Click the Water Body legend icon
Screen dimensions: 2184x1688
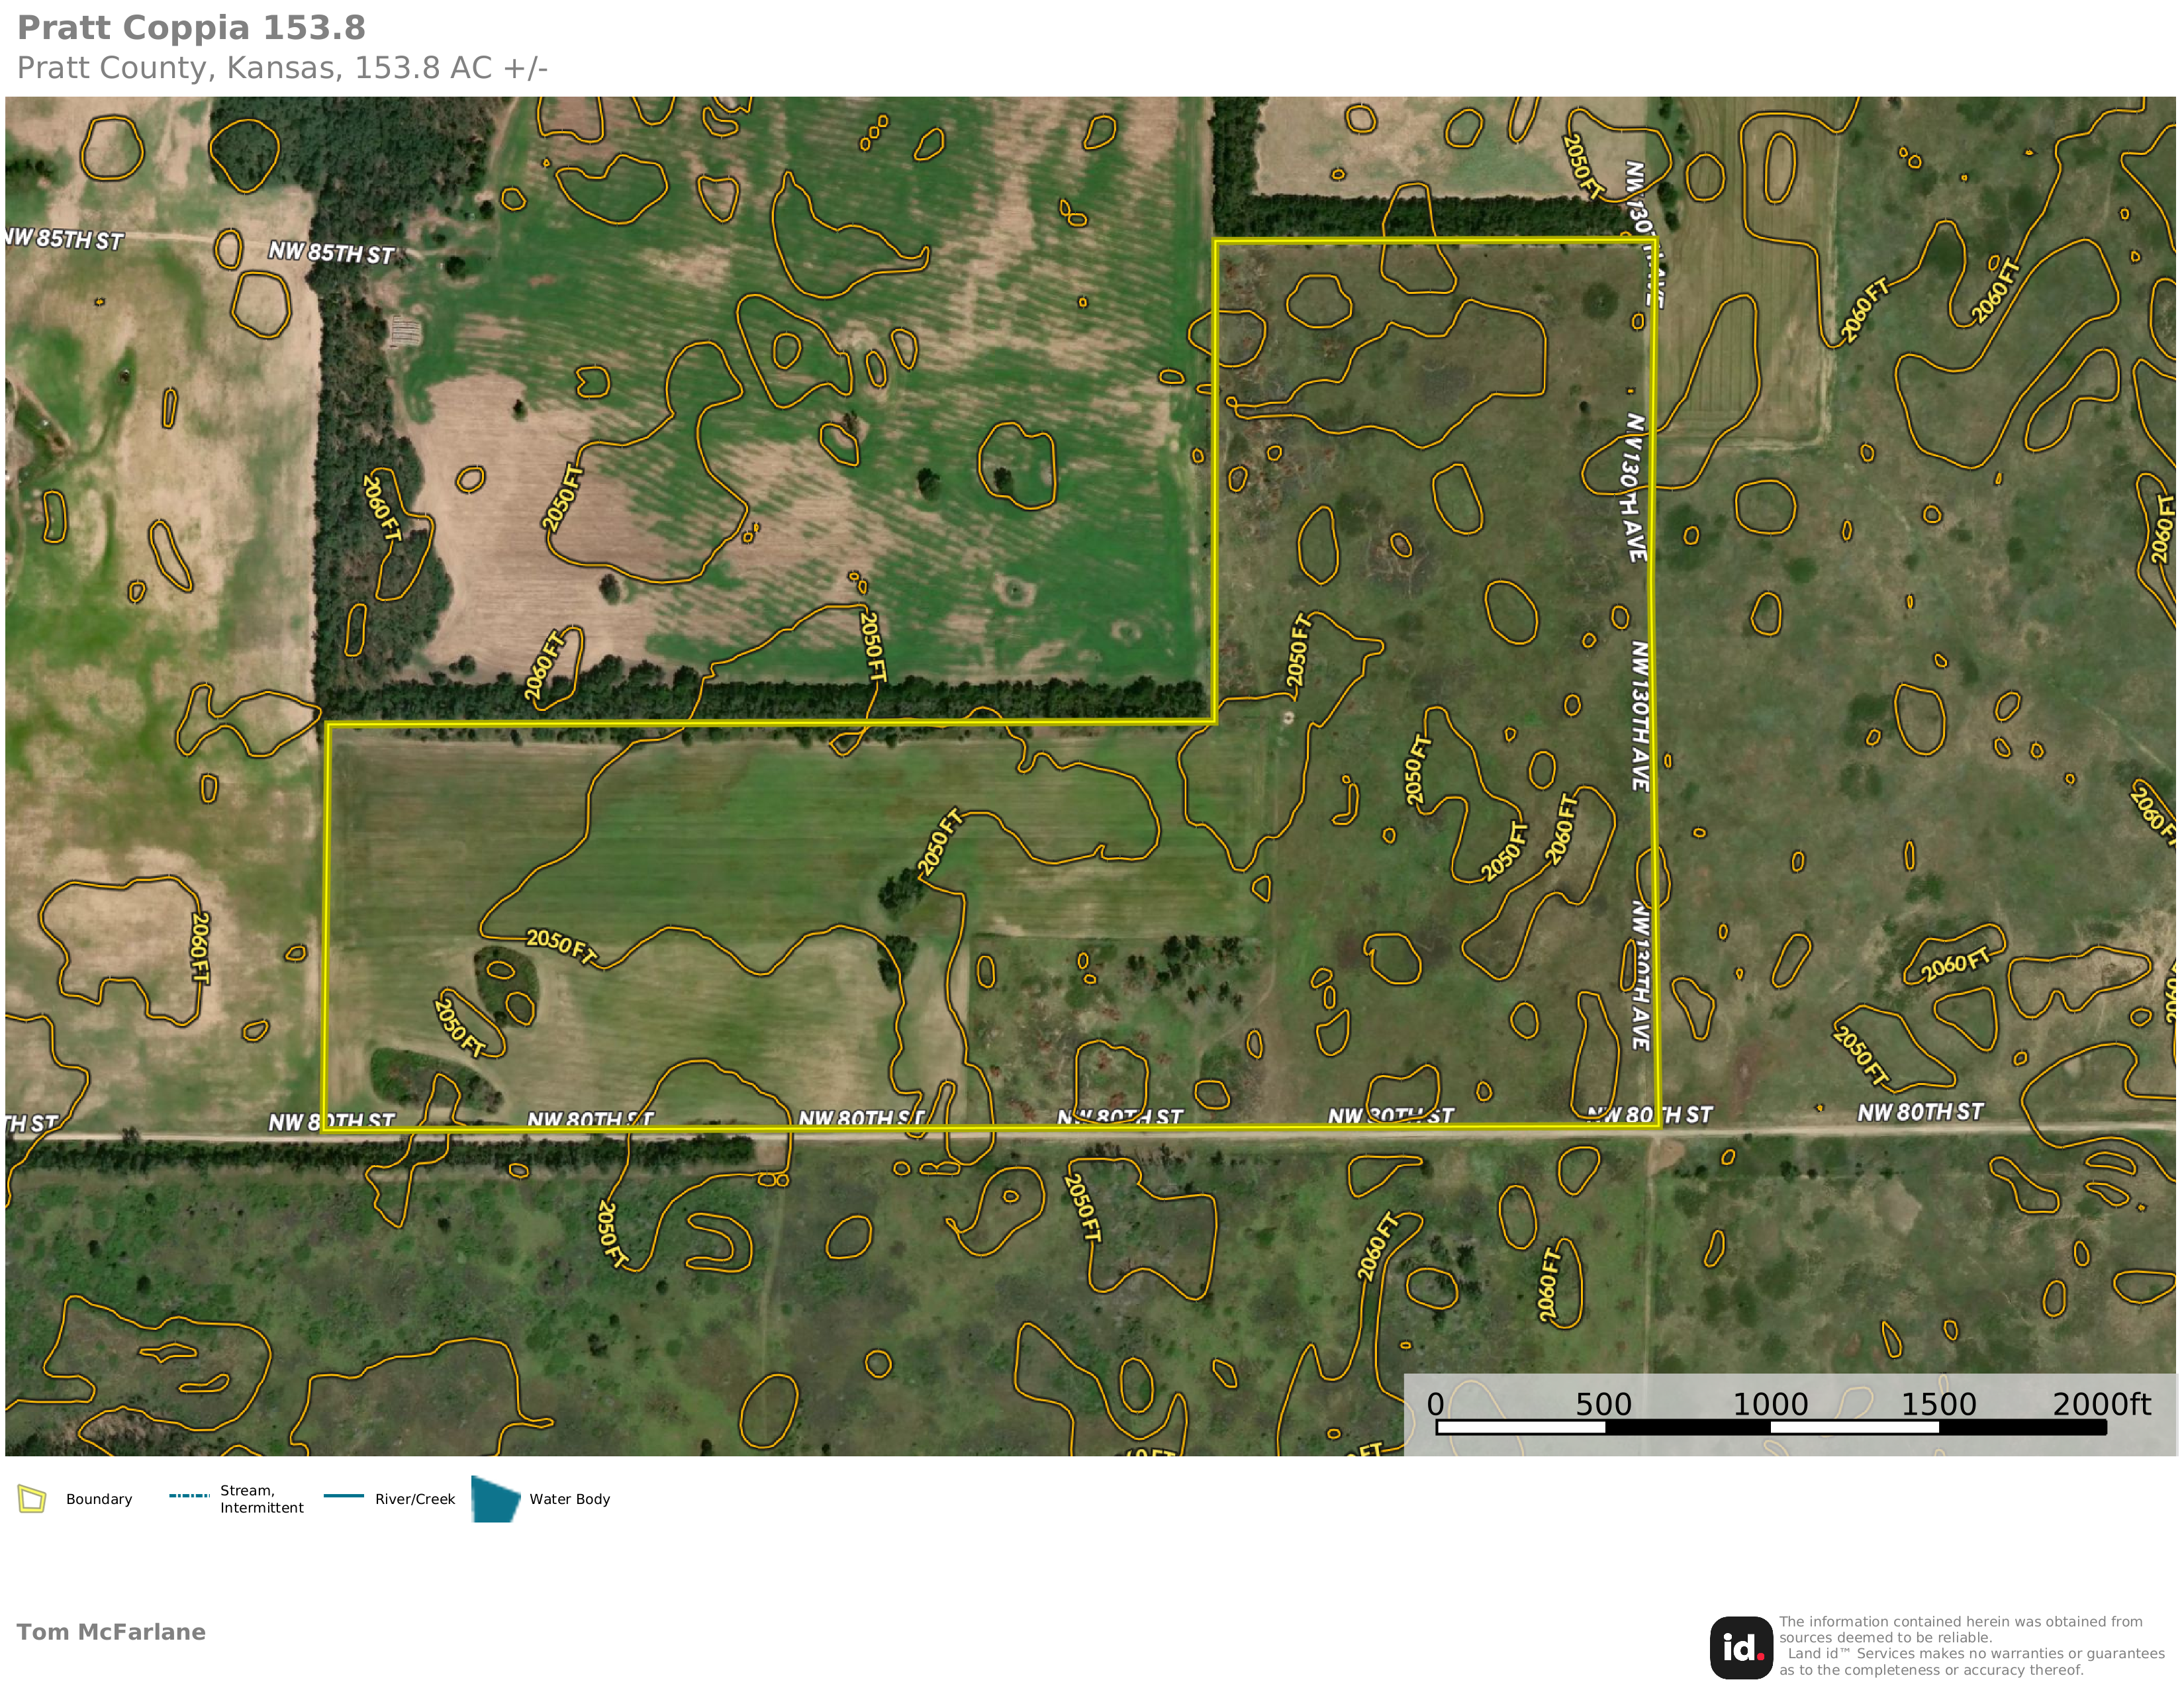click(x=495, y=1499)
